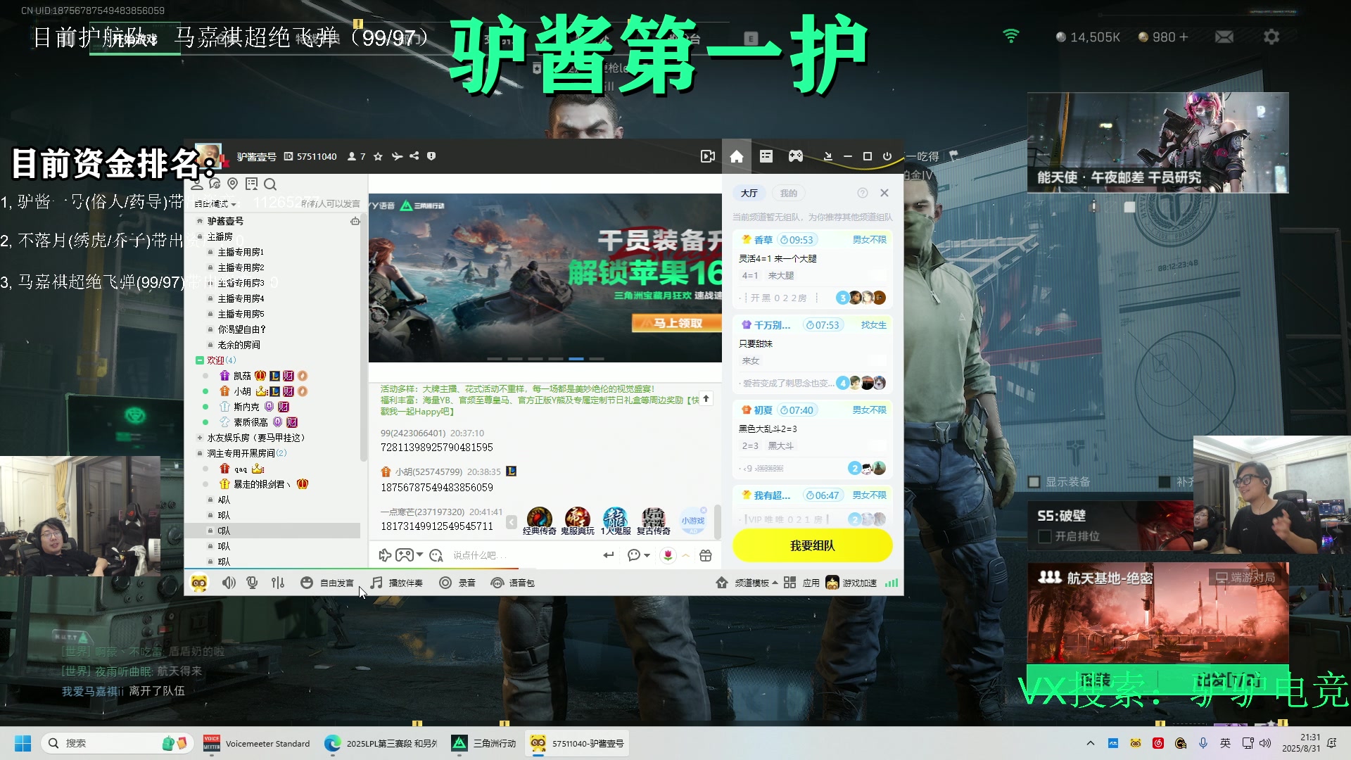Click the search magnifier icon above channel list
The height and width of the screenshot is (760, 1351).
(270, 184)
